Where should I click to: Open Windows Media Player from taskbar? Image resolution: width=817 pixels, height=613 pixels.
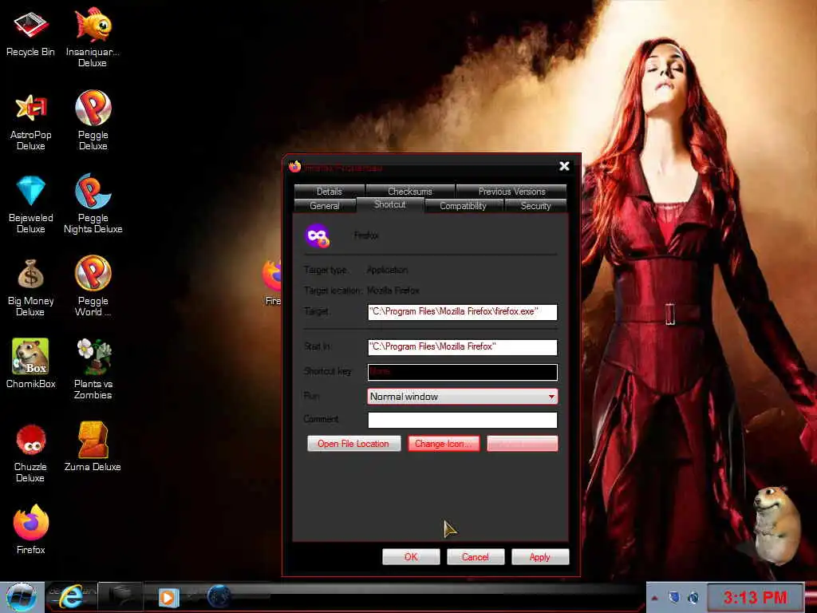pyautogui.click(x=168, y=597)
